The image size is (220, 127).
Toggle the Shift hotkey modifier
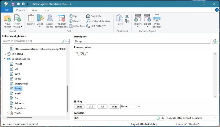click(79, 107)
